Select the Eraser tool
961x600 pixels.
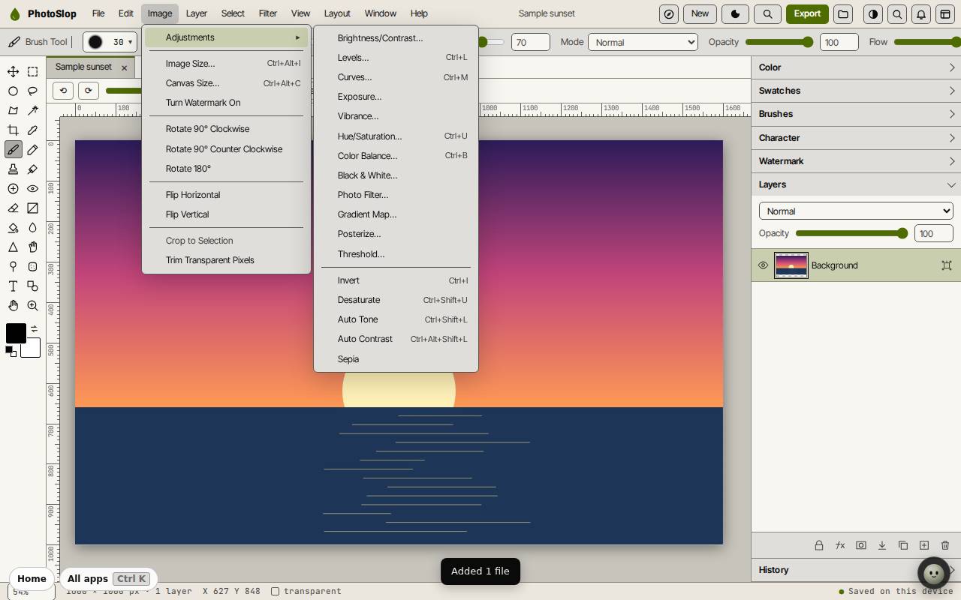point(13,208)
